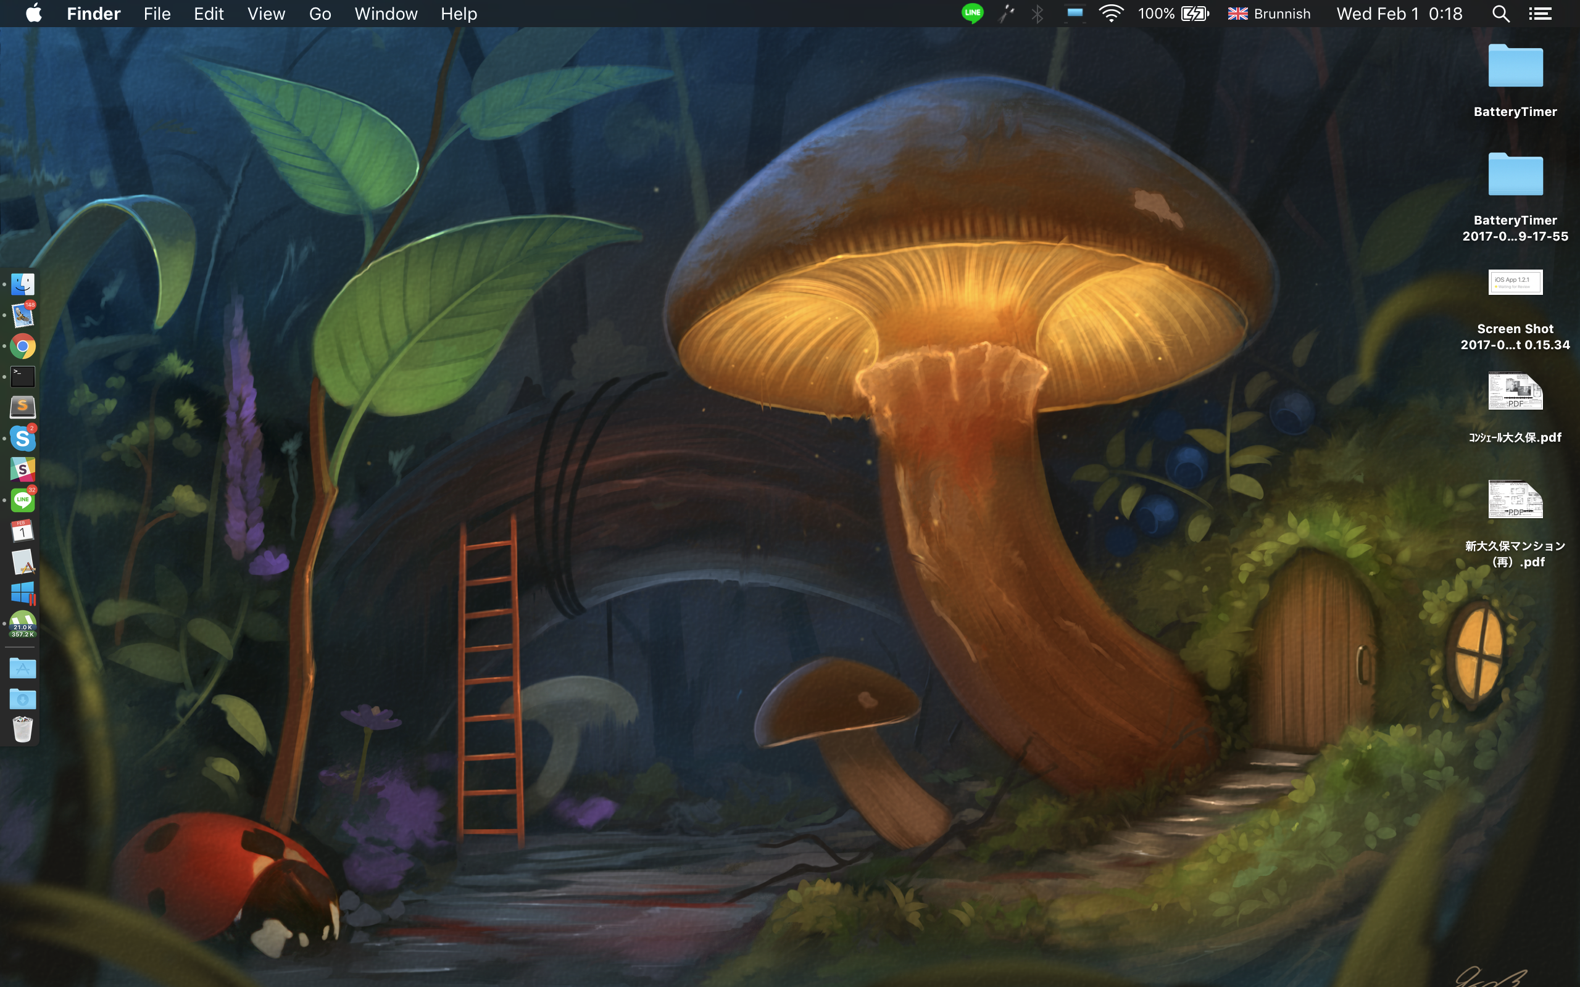Expand the Brunnish input source menu
The height and width of the screenshot is (987, 1580).
[x=1268, y=14]
